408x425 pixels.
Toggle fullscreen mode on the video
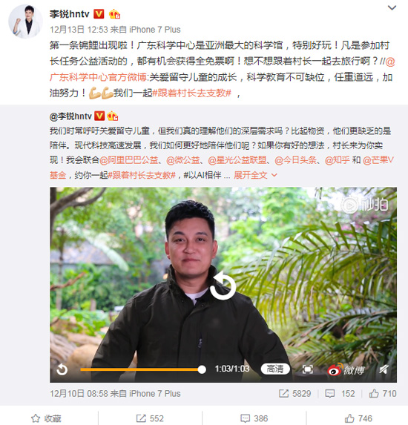(307, 369)
